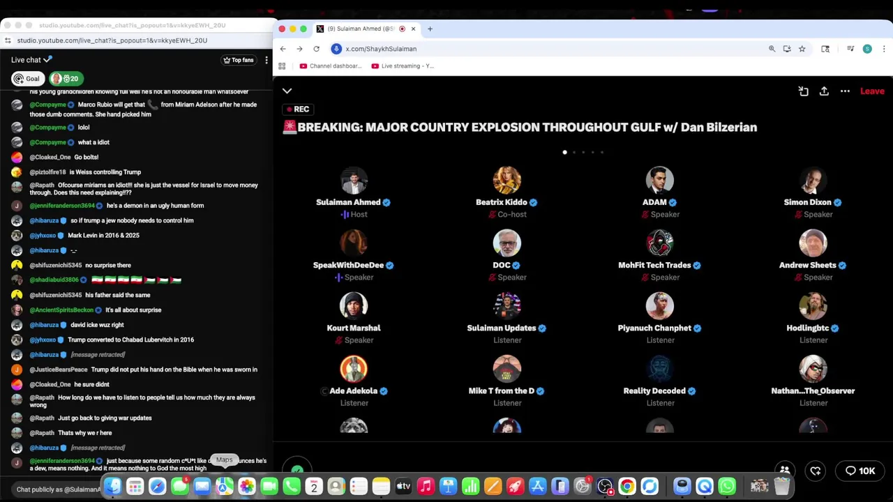Open the Chrome apps grid shortcut
893x502 pixels.
282,66
